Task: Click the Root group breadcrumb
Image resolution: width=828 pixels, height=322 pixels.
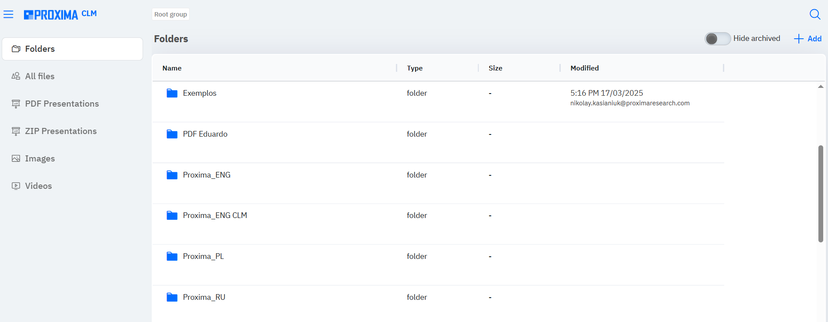Action: coord(170,14)
